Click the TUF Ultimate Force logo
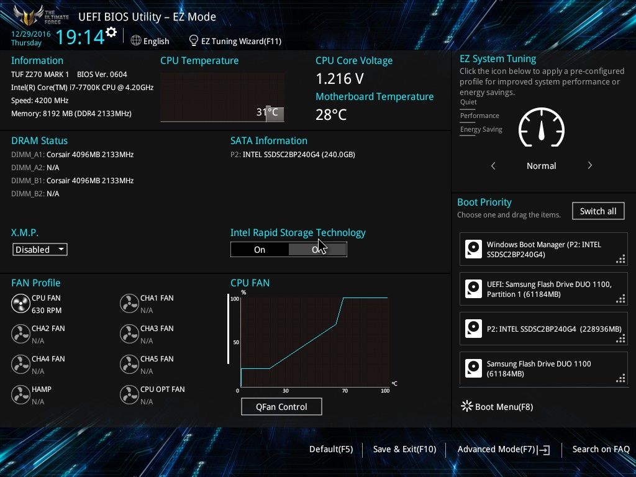The width and height of the screenshot is (636, 477). (40, 16)
